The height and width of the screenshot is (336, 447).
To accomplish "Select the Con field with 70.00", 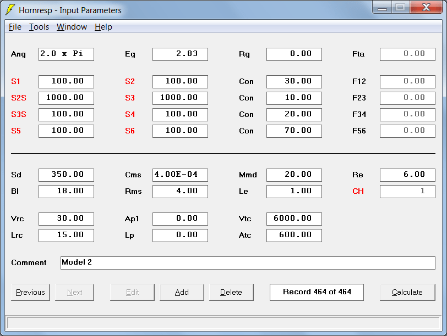I will pyautogui.click(x=294, y=131).
